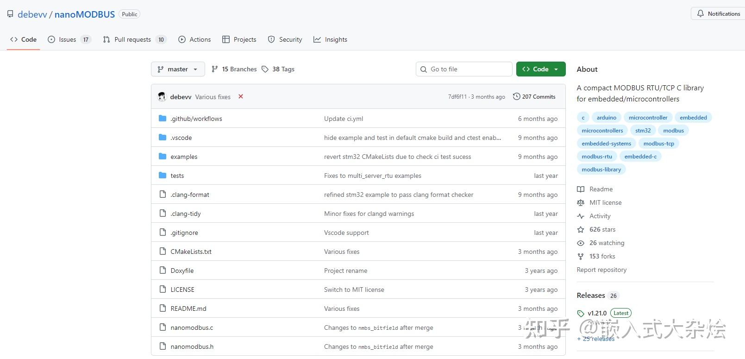Click the fork icon beside 153 forks

pos(581,256)
